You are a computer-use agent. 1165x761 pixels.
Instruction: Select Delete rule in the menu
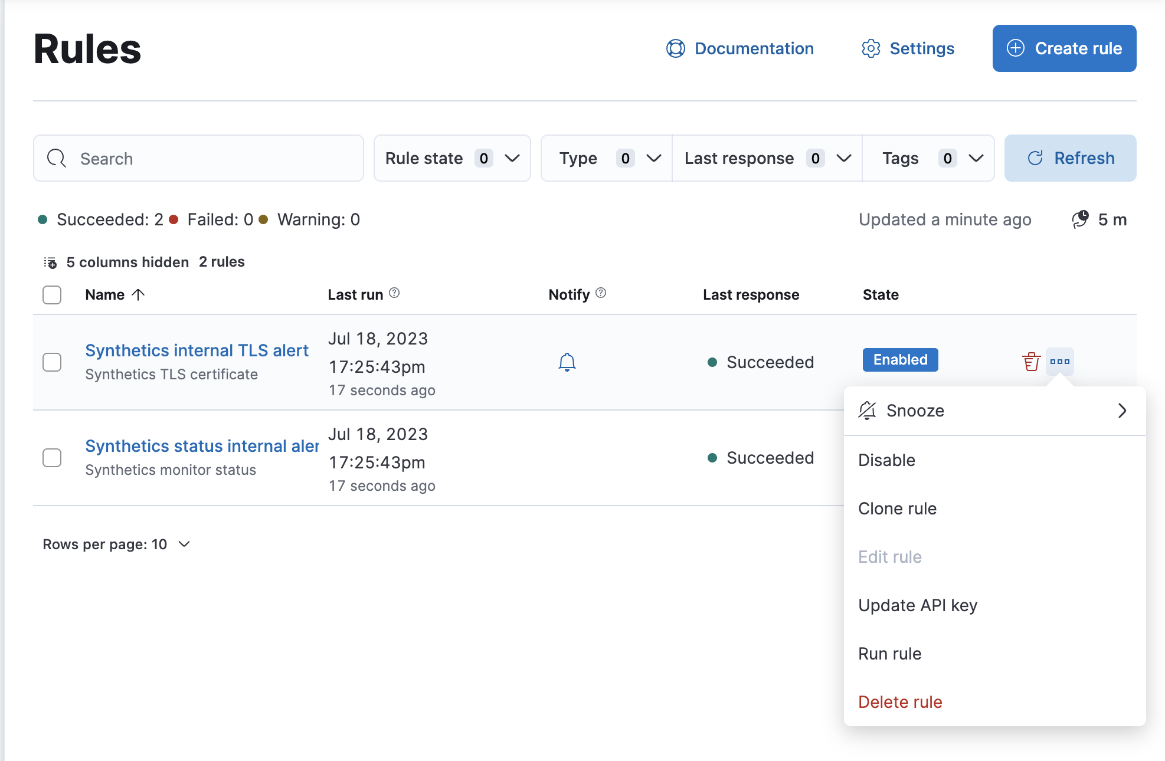tap(900, 702)
